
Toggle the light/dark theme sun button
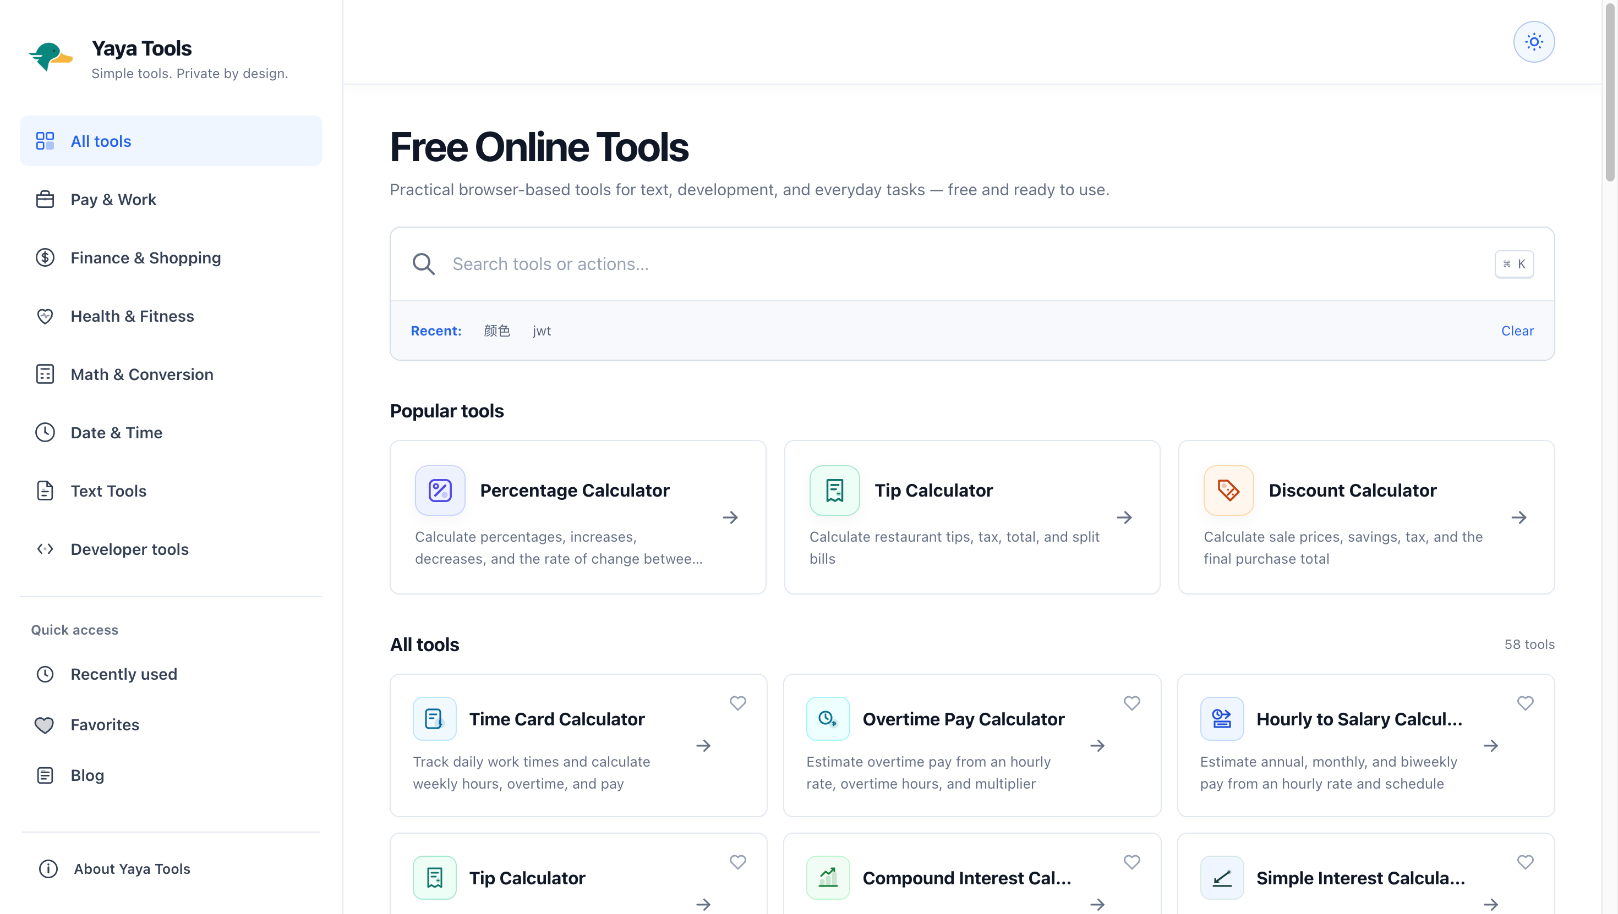point(1533,42)
